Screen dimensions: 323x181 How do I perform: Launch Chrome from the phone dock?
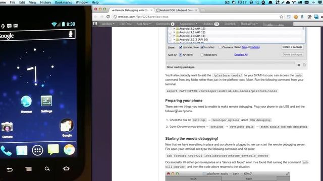click(69, 150)
